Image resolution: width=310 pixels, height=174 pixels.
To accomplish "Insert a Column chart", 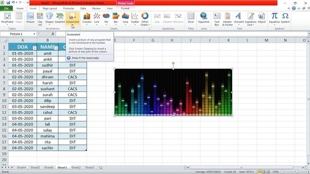I will click(x=87, y=18).
